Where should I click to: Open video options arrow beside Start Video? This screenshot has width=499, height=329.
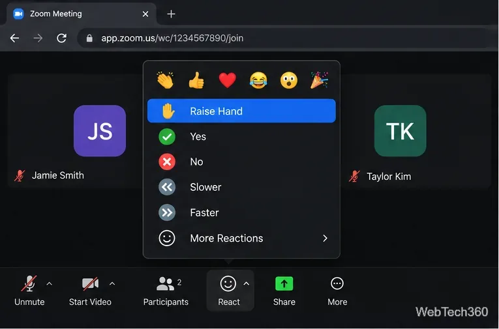point(112,283)
